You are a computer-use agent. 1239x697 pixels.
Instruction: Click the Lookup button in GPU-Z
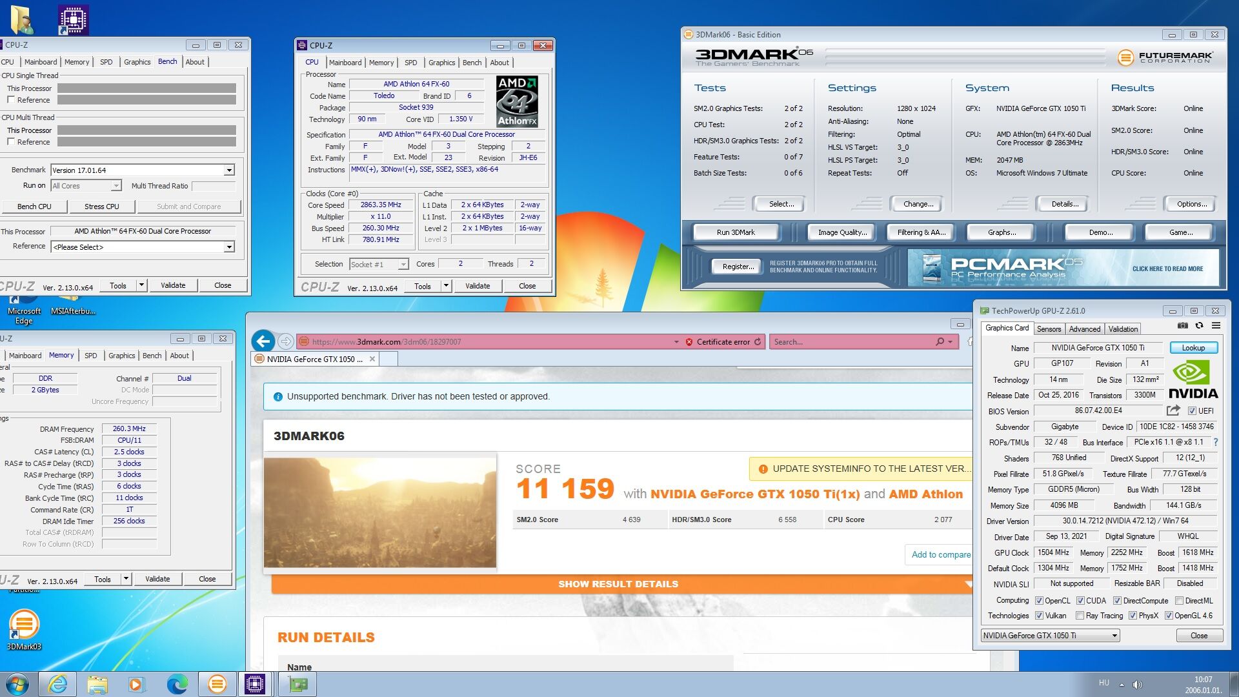pyautogui.click(x=1193, y=348)
